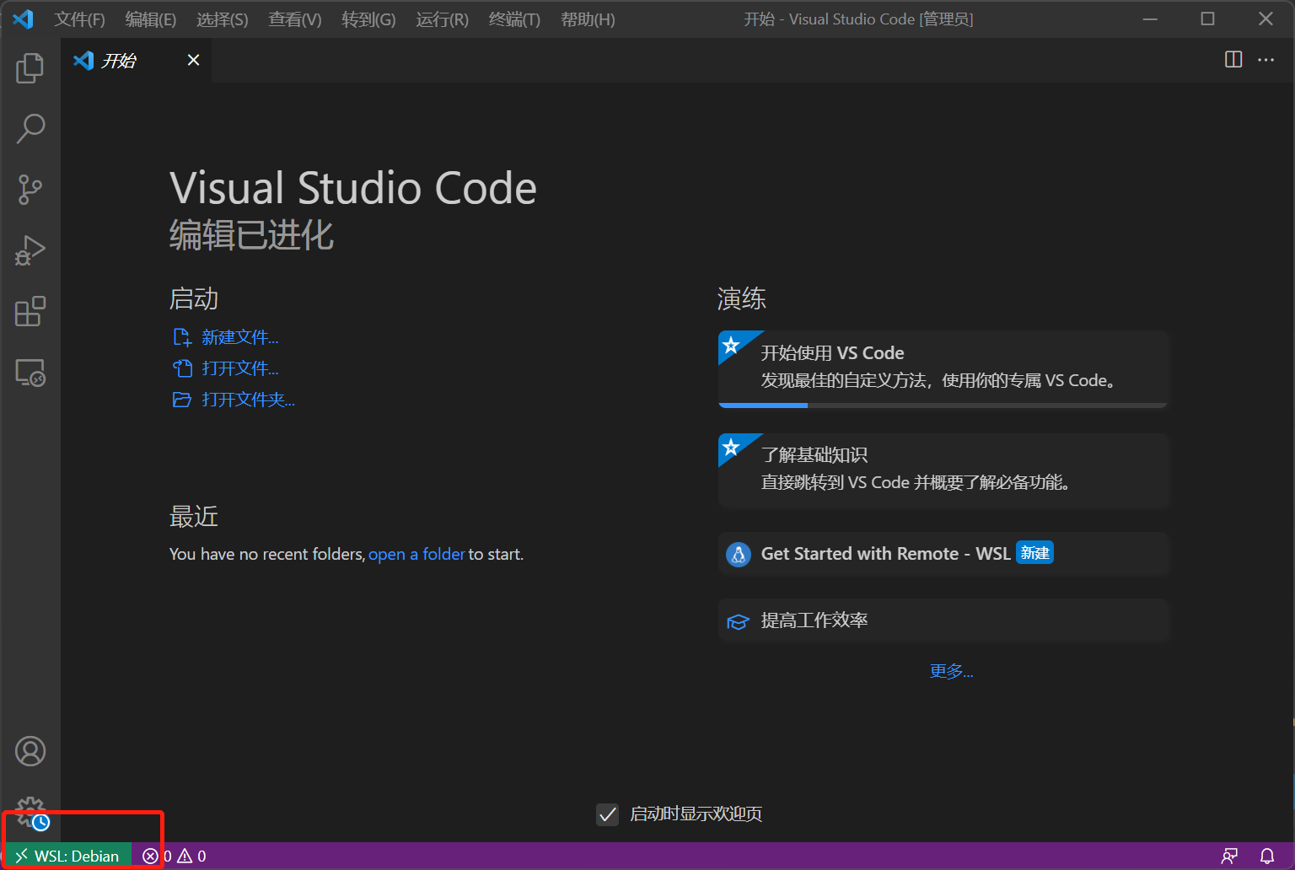Close the 开始 tab

193,60
